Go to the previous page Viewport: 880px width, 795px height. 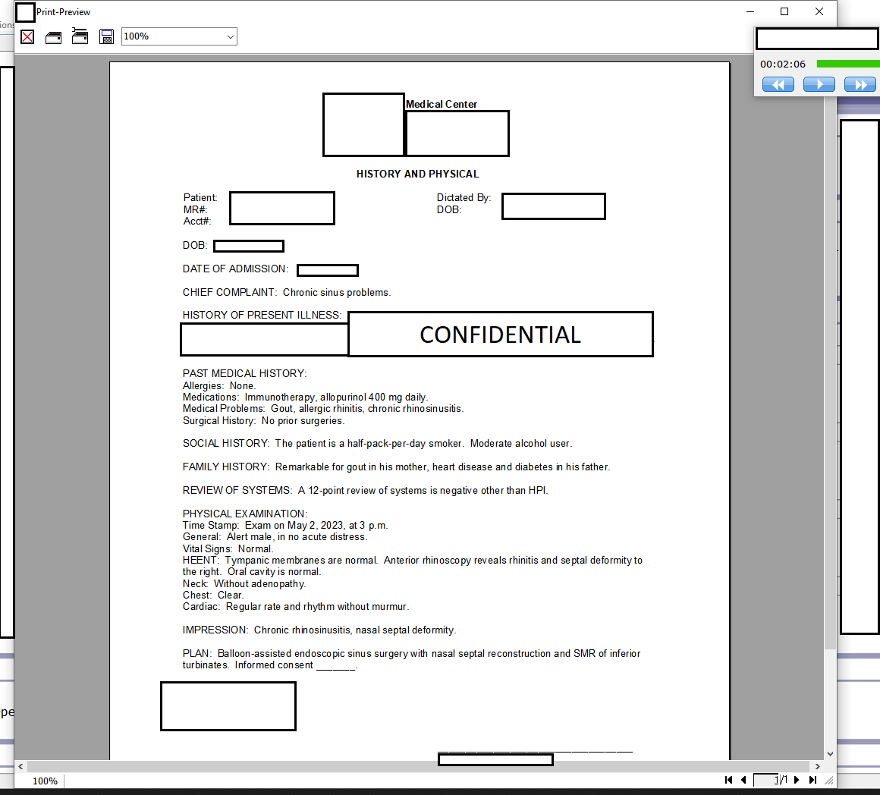[x=744, y=780]
